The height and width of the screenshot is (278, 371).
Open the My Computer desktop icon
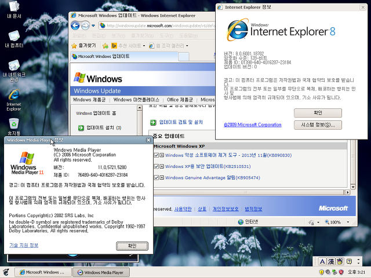(14, 39)
